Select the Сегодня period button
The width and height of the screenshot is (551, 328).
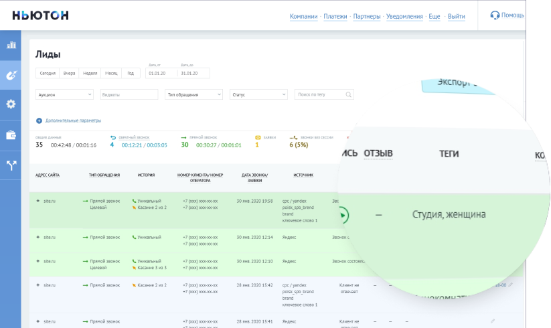[48, 73]
